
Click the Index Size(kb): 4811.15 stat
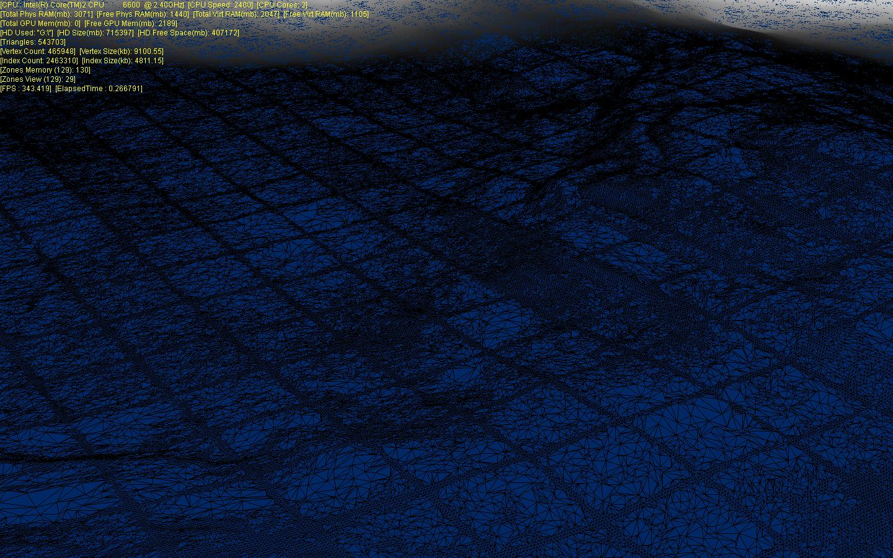[123, 61]
